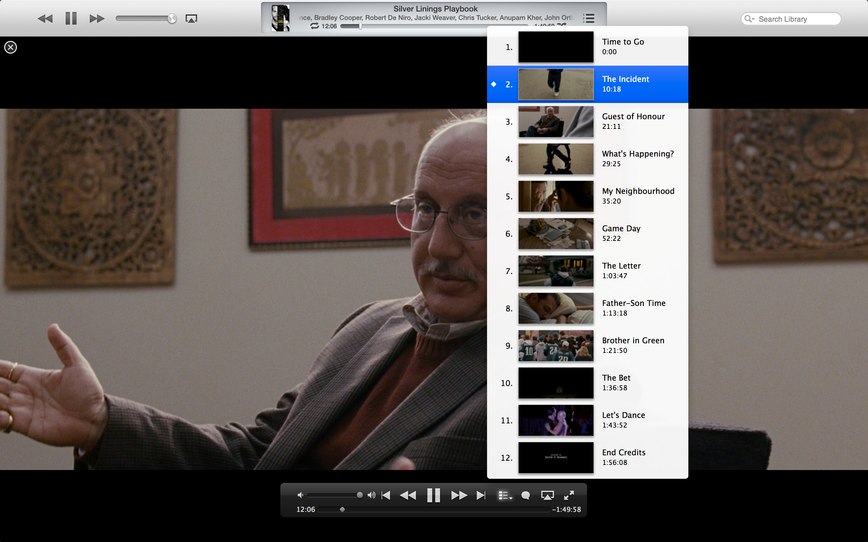
Task: Toggle repeat in the now playing display
Action: click(x=315, y=26)
